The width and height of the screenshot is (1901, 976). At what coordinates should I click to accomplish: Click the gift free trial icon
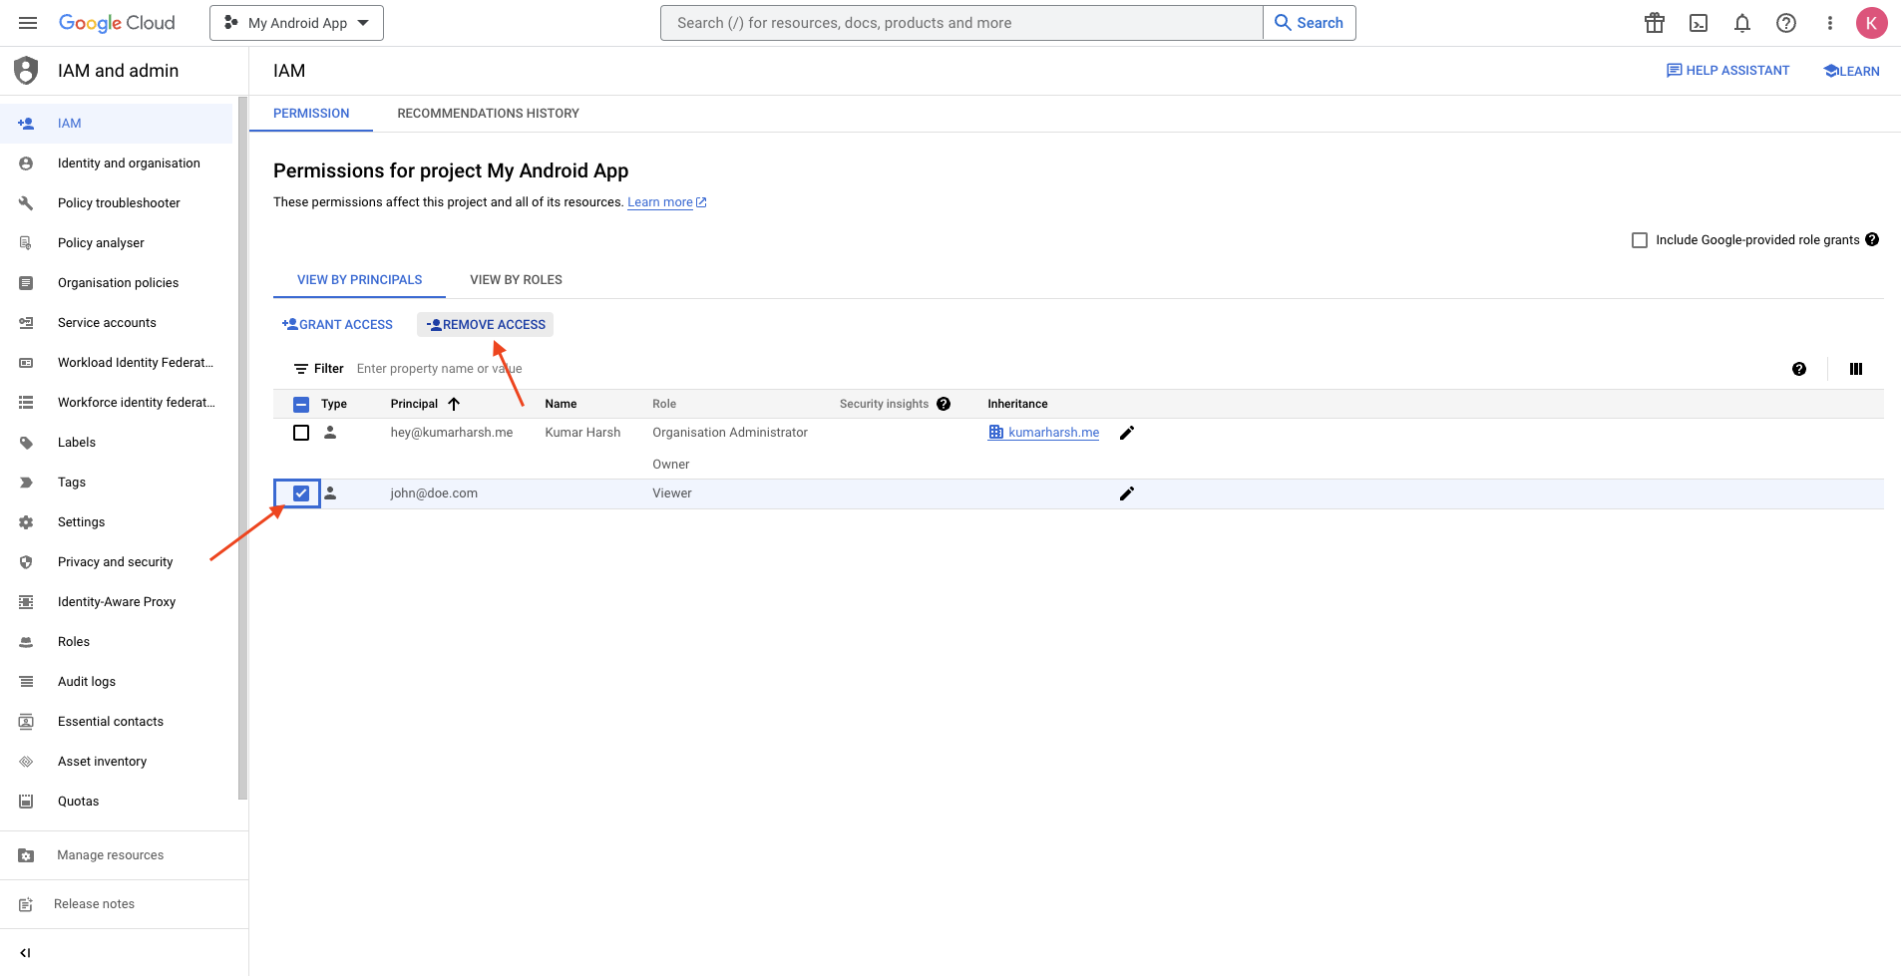[x=1654, y=23]
